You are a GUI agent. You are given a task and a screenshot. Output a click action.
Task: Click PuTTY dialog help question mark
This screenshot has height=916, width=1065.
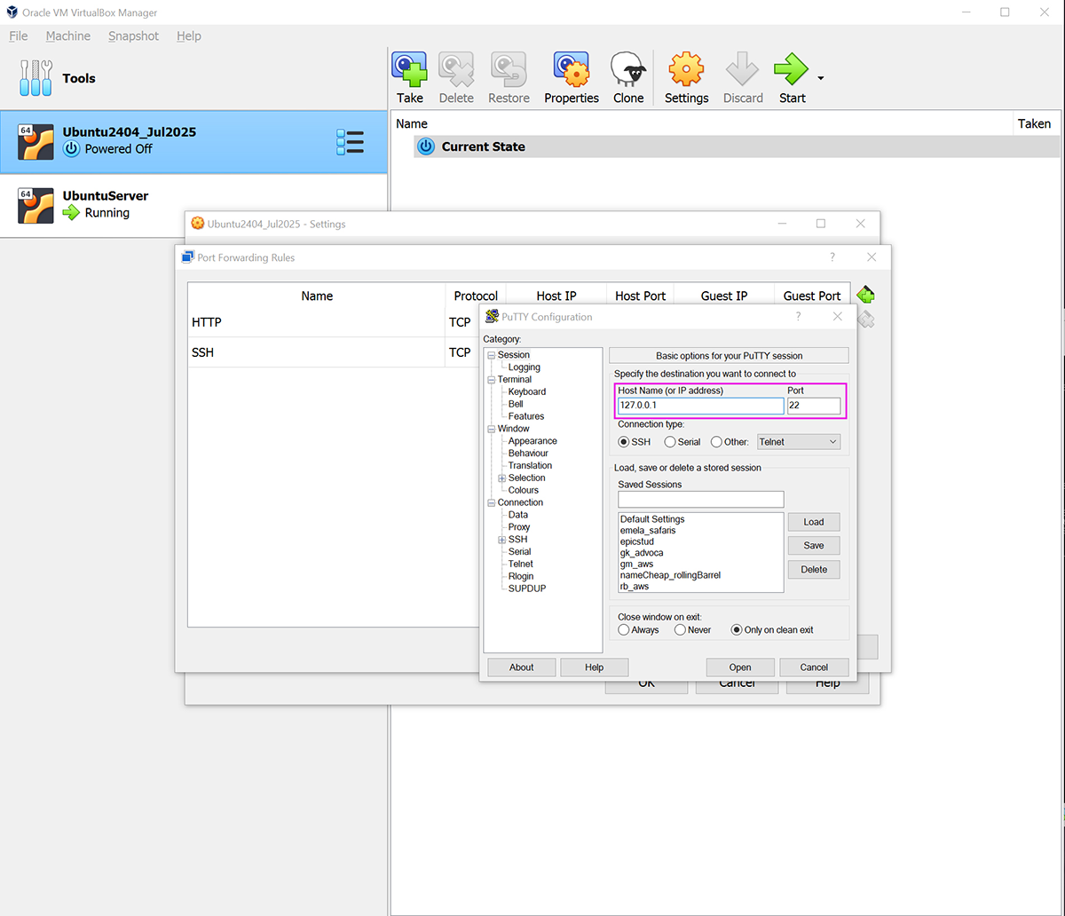pyautogui.click(x=798, y=317)
